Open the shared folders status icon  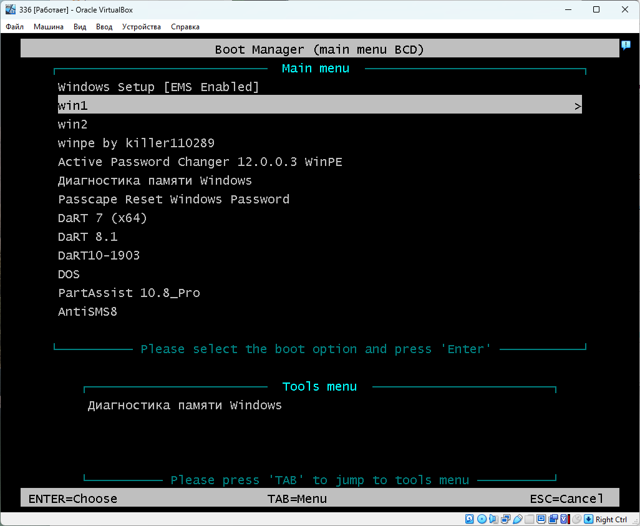tap(529, 519)
